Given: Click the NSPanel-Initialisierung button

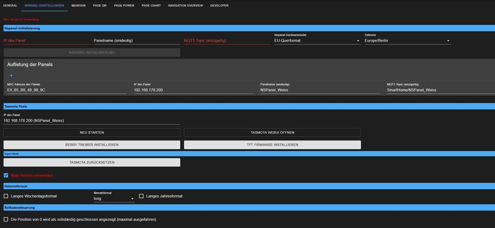Looking at the screenshot, I should 92,53.
